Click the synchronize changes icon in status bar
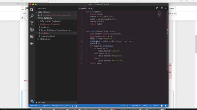The image size is (197, 110). [x=40, y=106]
